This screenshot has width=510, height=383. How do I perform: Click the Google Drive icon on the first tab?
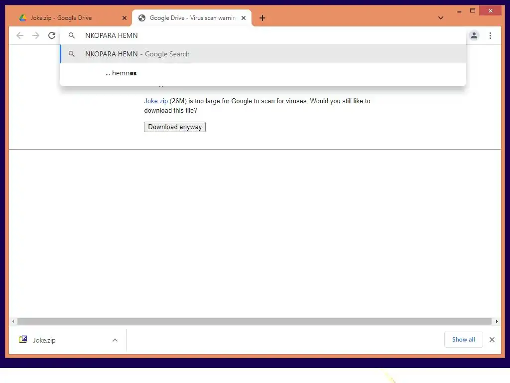(x=23, y=18)
